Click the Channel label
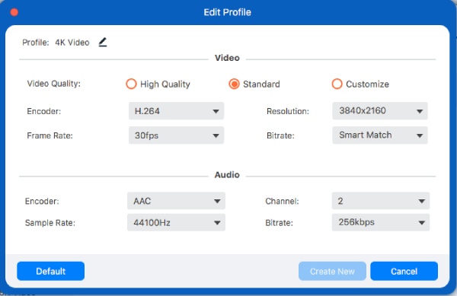This screenshot has height=296, width=457. click(x=282, y=201)
